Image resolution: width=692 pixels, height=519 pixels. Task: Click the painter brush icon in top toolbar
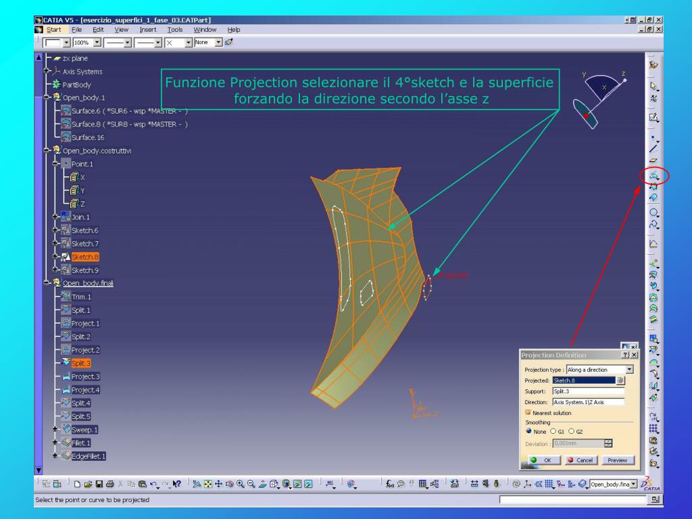tap(228, 42)
